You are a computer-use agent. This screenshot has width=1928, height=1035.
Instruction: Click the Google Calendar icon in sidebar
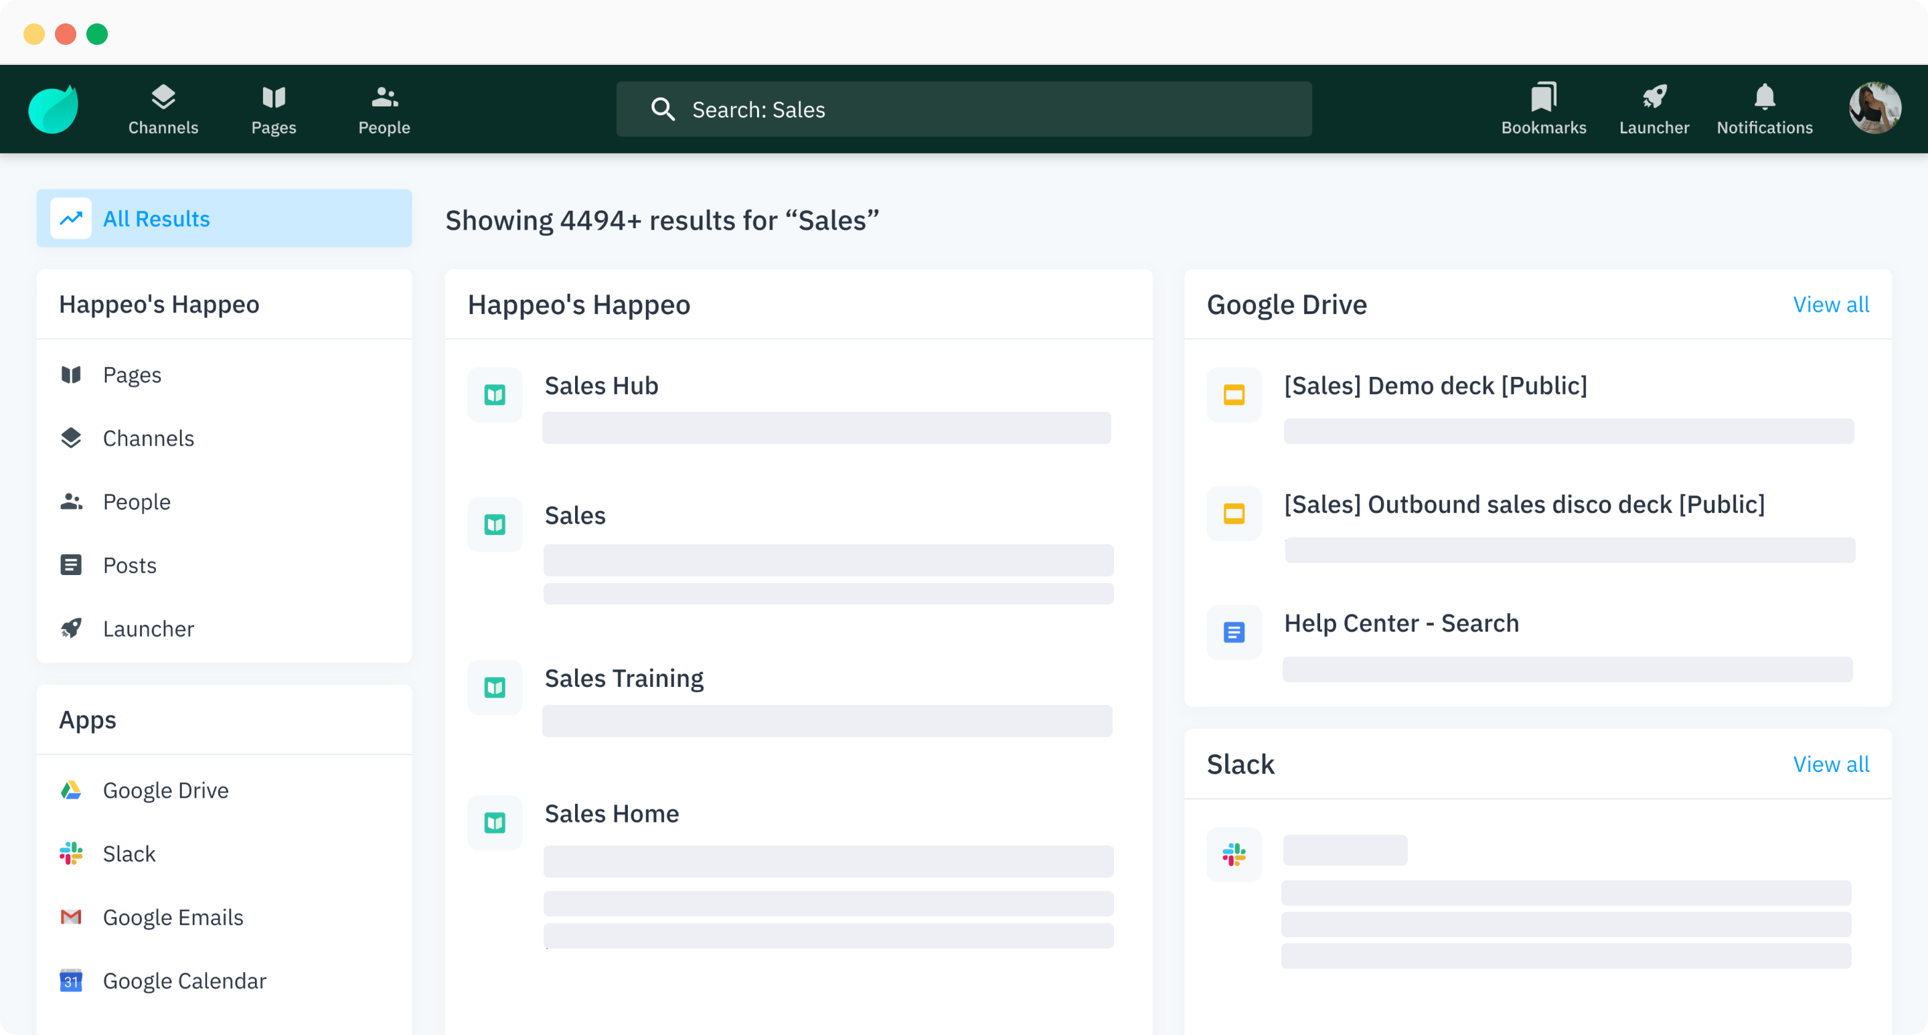click(71, 980)
